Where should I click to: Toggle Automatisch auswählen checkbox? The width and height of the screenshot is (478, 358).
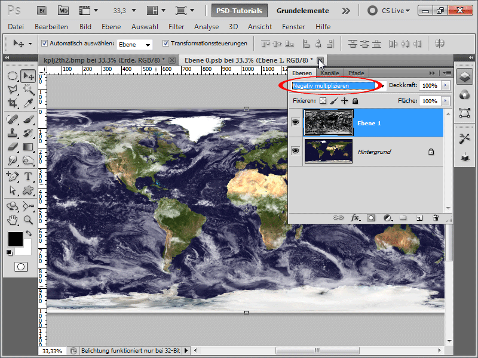pos(44,44)
